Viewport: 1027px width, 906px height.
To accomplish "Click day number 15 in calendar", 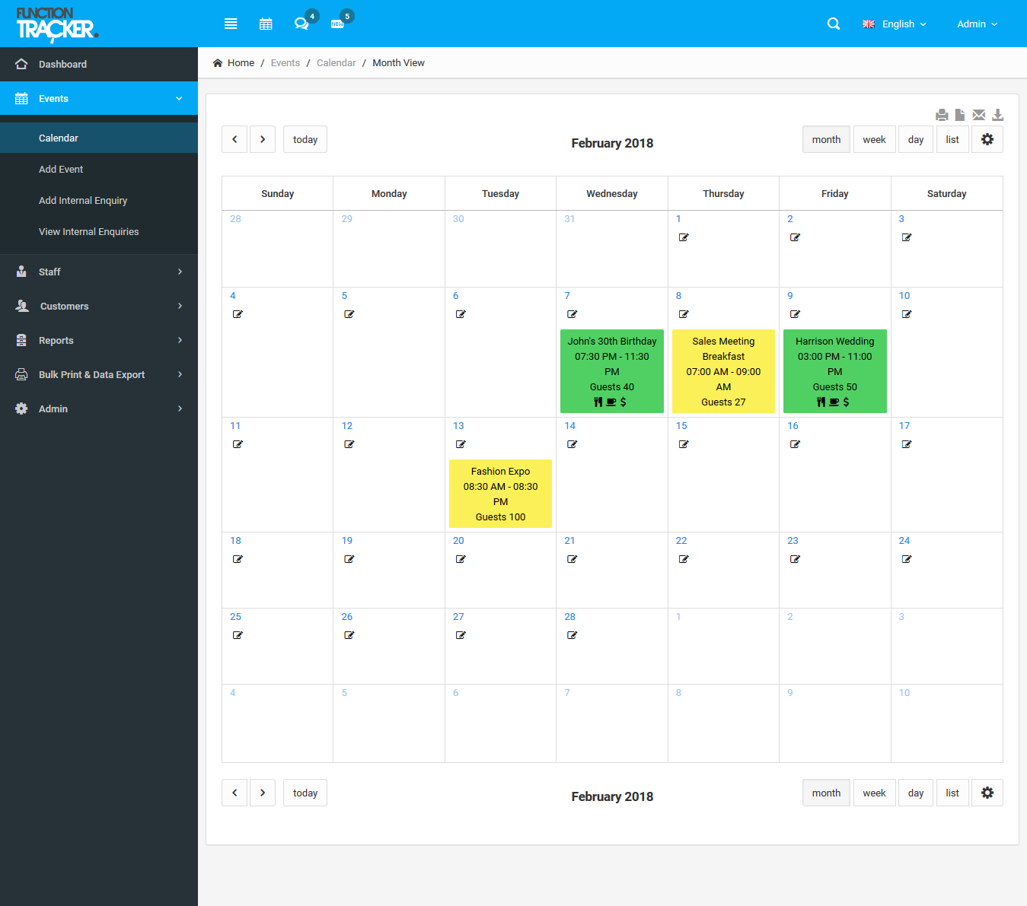I will pos(681,426).
